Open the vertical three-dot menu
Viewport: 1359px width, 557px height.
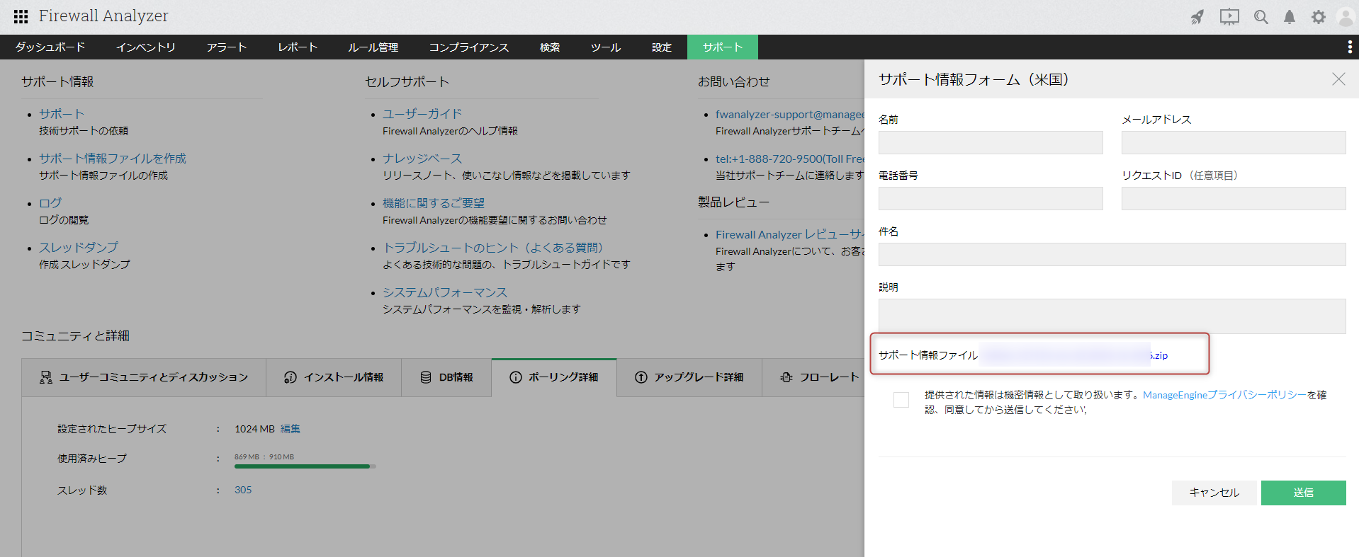(1349, 47)
